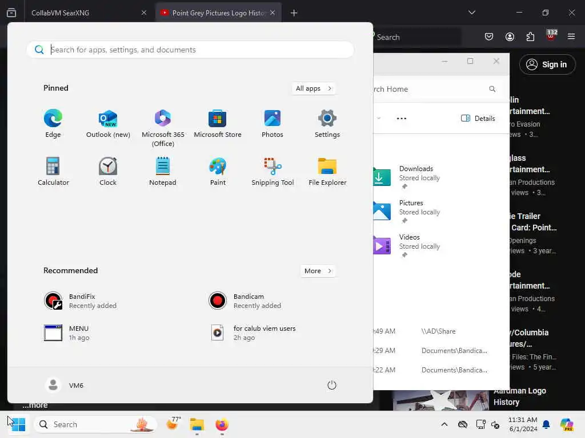Open Pocket save icon in Firefox toolbar
The image size is (585, 438).
click(x=489, y=36)
